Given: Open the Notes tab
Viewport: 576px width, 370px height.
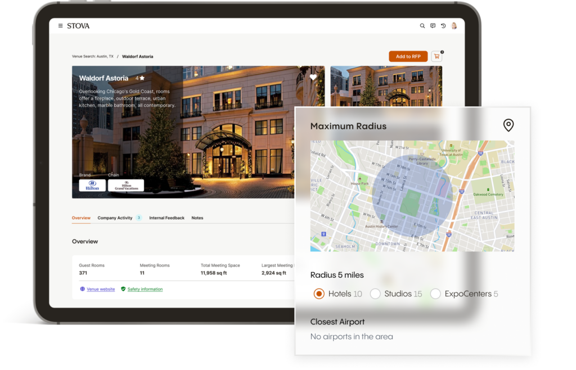Looking at the screenshot, I should coord(197,218).
